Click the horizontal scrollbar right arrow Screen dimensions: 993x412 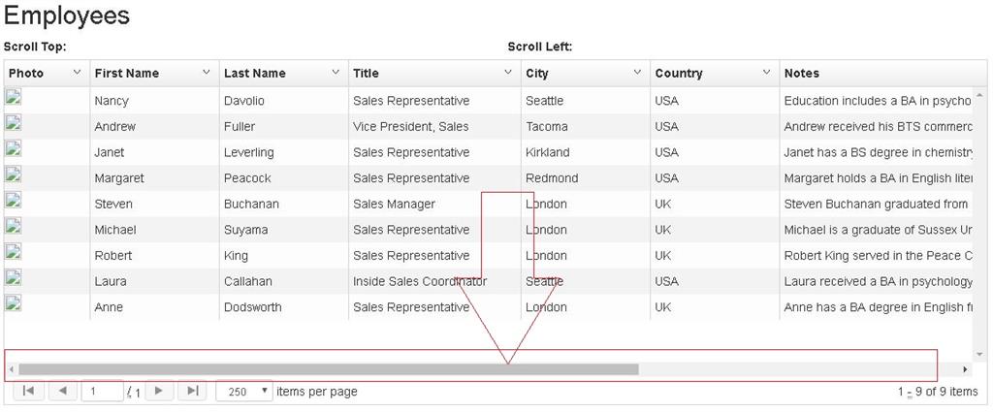(x=965, y=369)
